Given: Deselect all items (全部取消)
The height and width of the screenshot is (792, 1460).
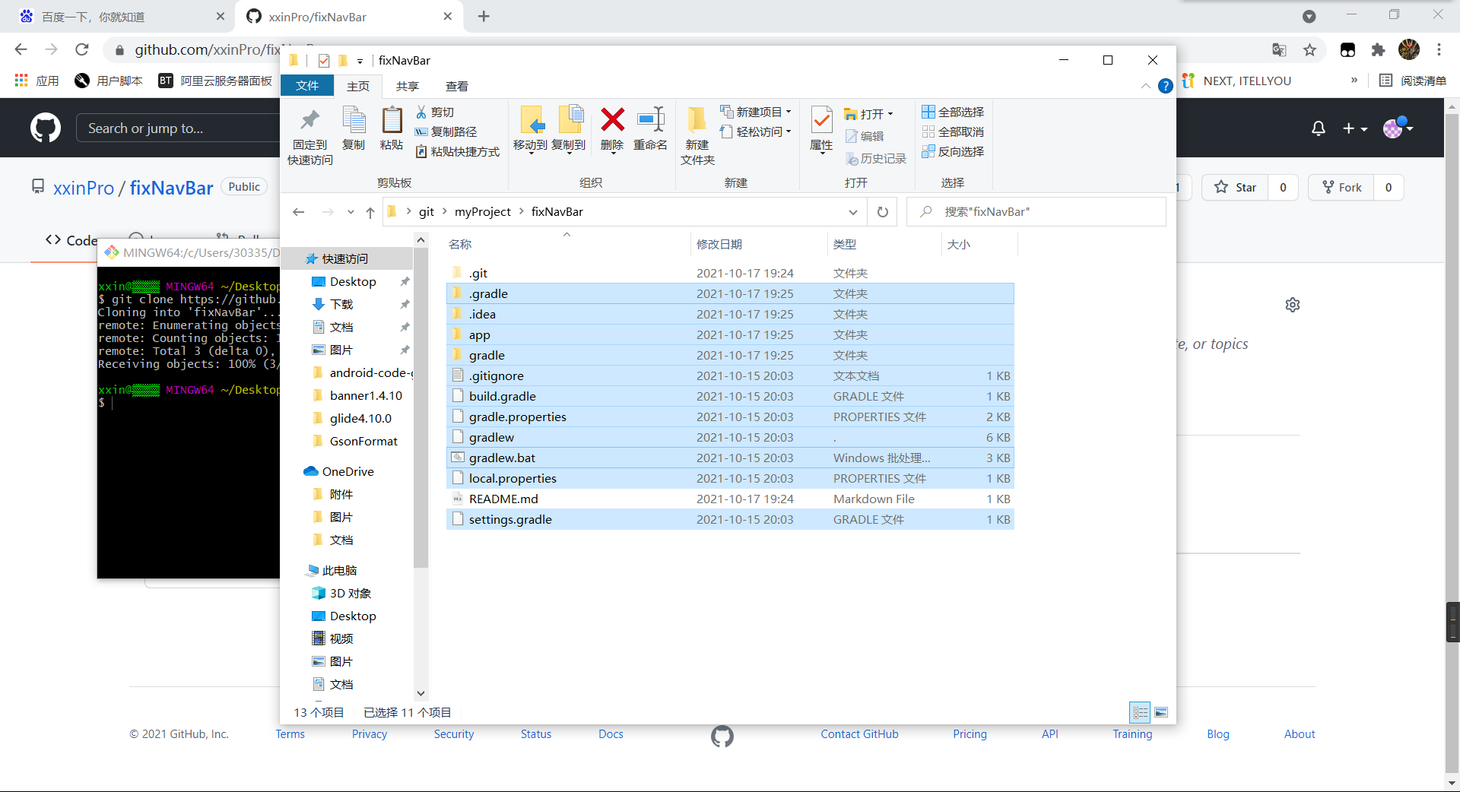Looking at the screenshot, I should [953, 131].
